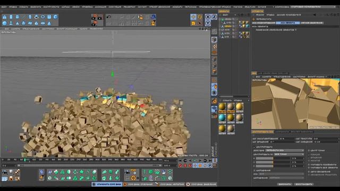Click the plus icon beside the tool name in Attributes
The image size is (340, 191).
point(254,19)
